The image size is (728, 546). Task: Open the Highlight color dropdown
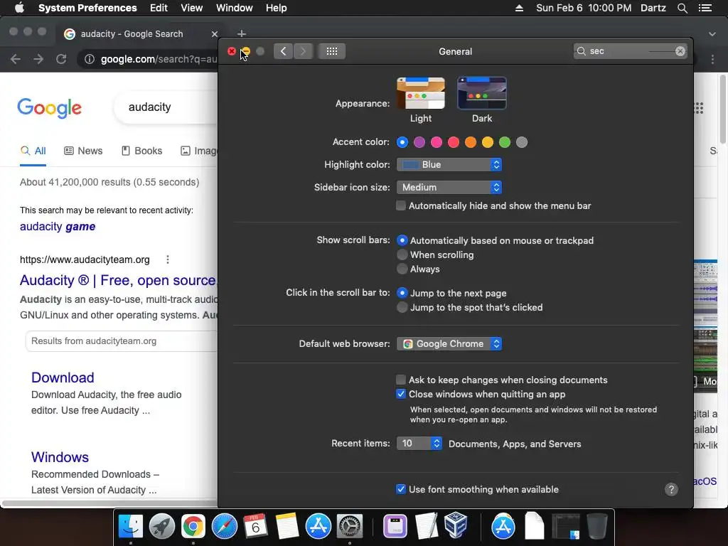click(x=449, y=165)
